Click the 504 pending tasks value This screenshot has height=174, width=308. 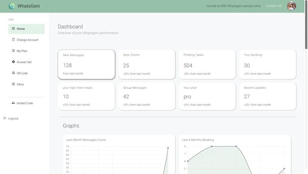point(188,65)
